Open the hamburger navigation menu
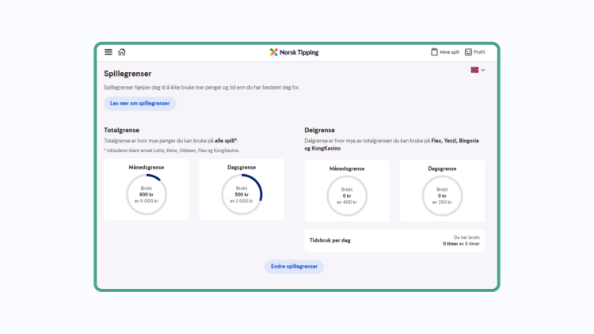594x334 pixels. [109, 52]
